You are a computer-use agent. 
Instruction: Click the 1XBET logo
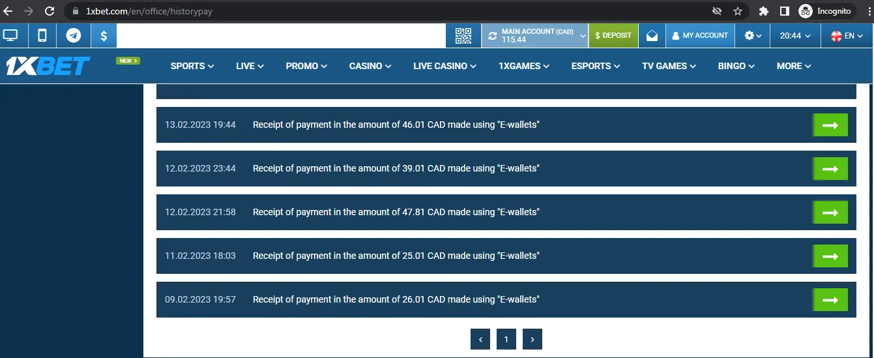(x=48, y=66)
